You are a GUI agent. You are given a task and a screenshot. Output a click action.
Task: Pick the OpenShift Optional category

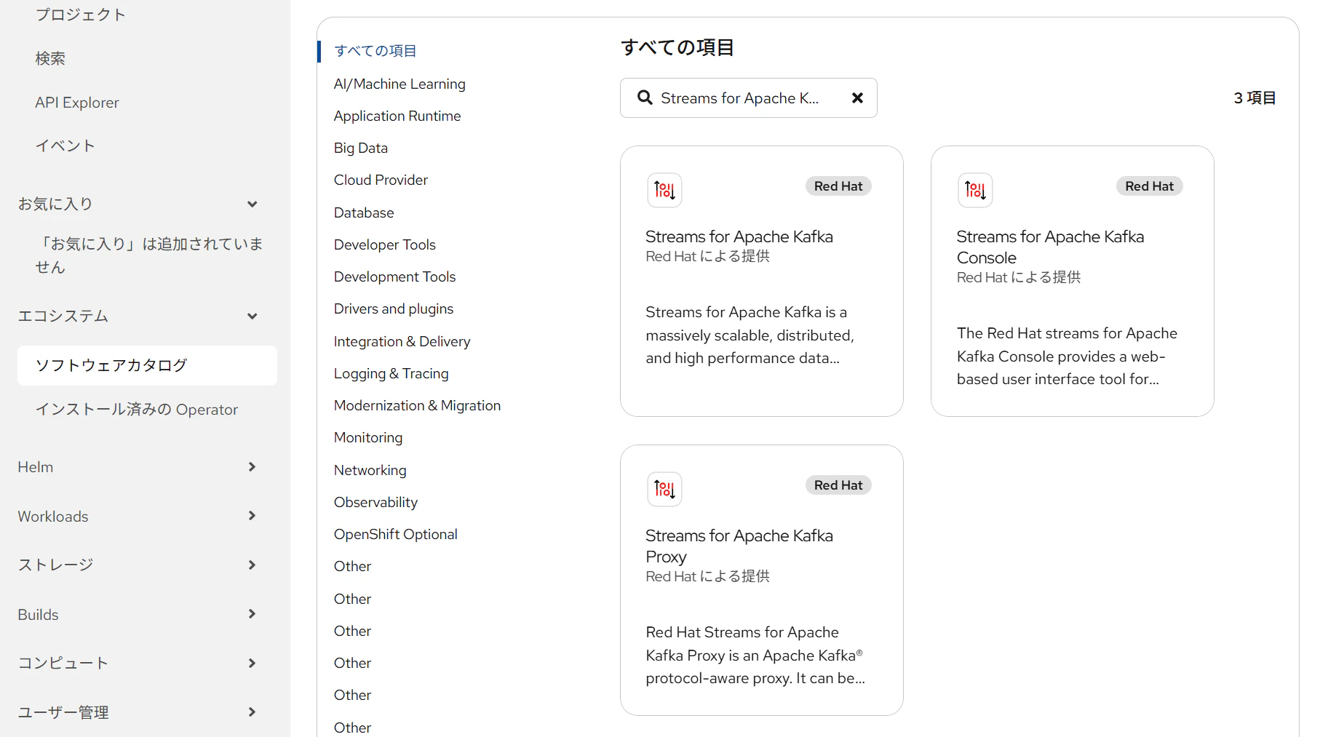pyautogui.click(x=396, y=534)
